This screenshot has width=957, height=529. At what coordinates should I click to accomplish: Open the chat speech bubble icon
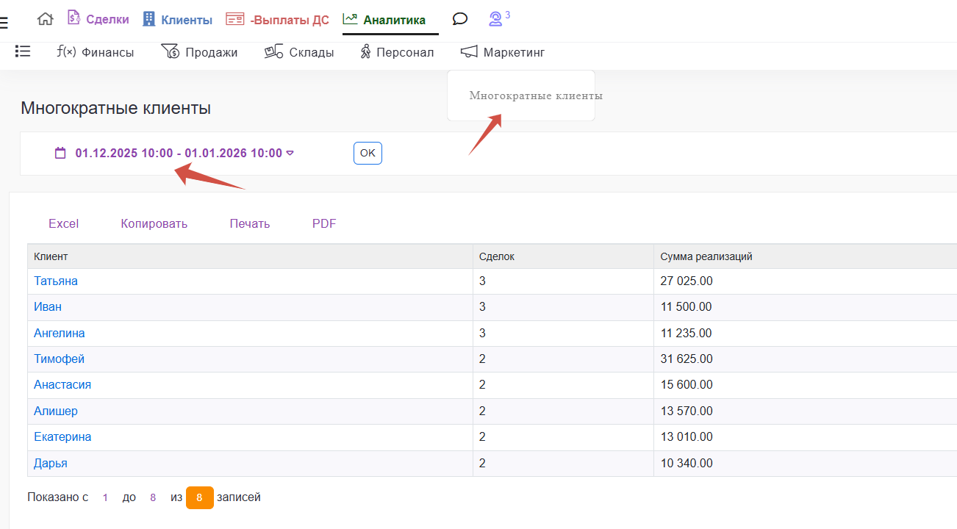point(460,19)
